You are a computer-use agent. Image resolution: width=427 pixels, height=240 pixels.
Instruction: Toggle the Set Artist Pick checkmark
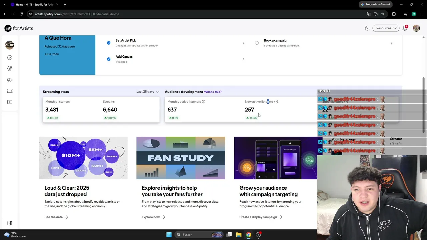(109, 43)
